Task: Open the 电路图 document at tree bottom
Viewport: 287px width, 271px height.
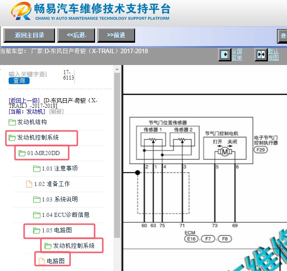Action: (55, 261)
